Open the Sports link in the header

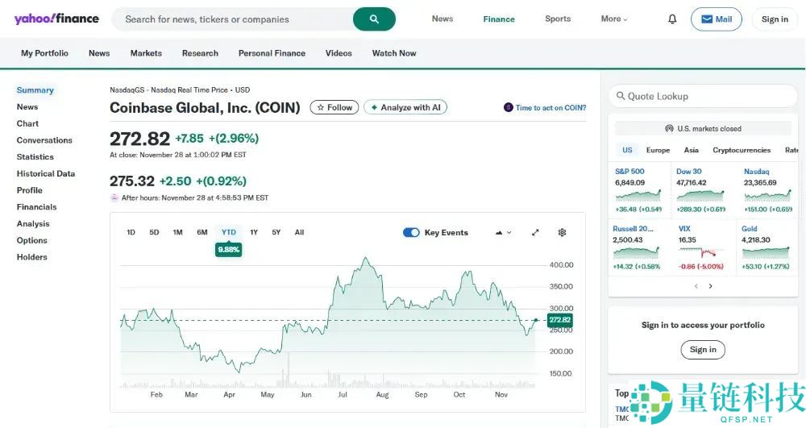click(x=558, y=19)
